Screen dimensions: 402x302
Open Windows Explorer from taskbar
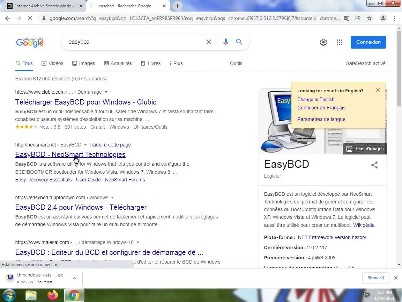pyautogui.click(x=31, y=295)
